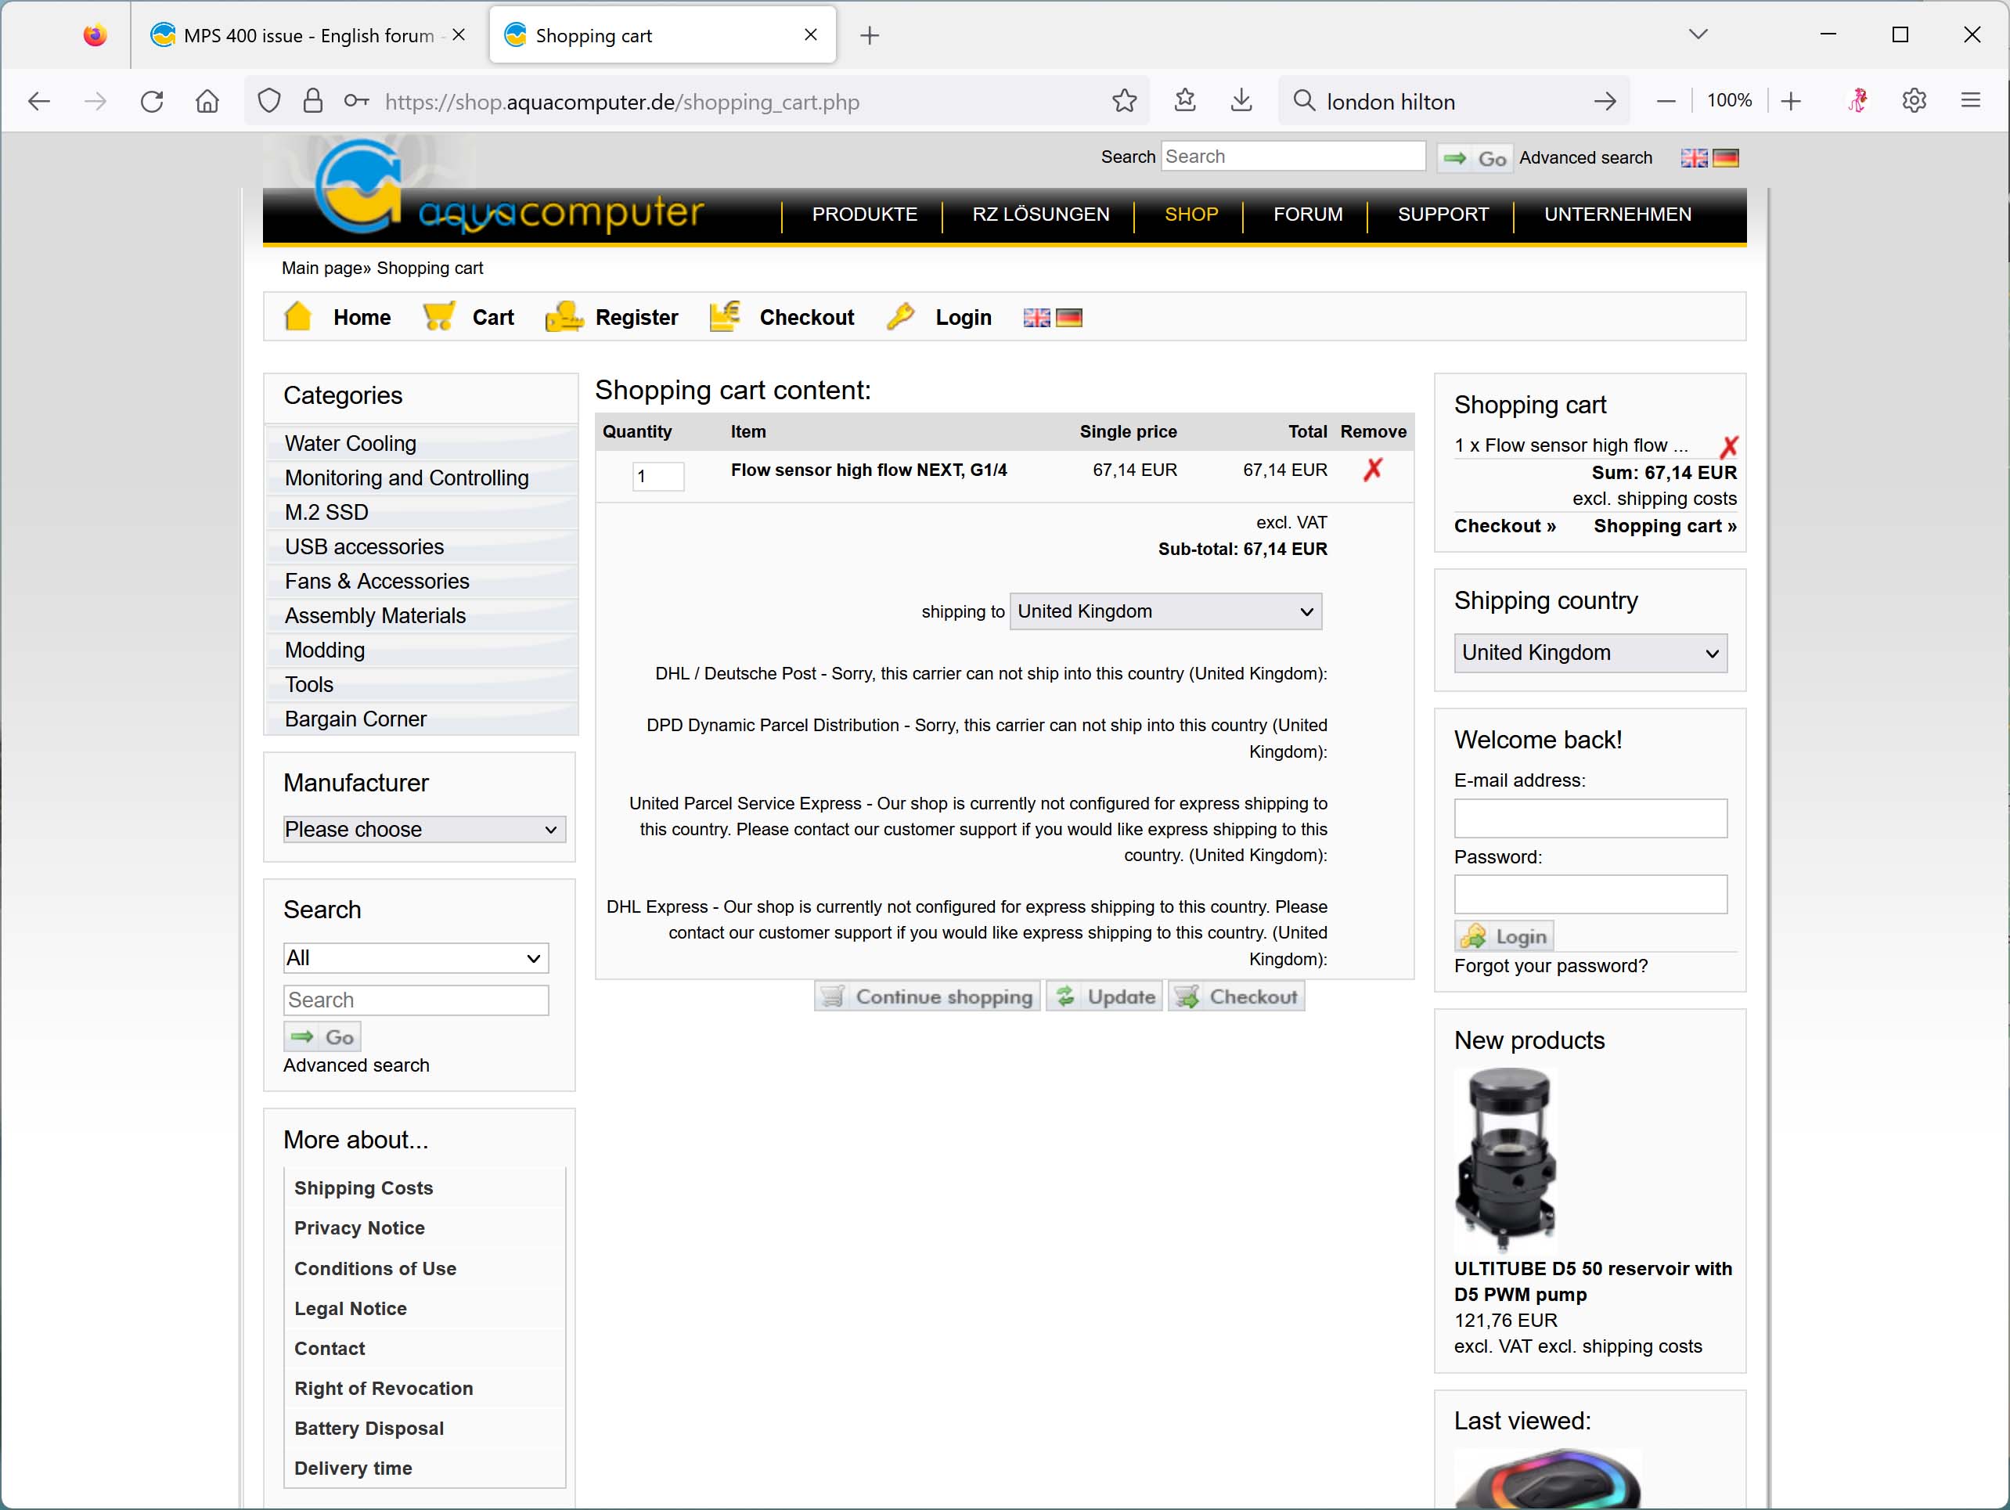2010x1510 pixels.
Task: Reload the current page
Action: [x=152, y=101]
